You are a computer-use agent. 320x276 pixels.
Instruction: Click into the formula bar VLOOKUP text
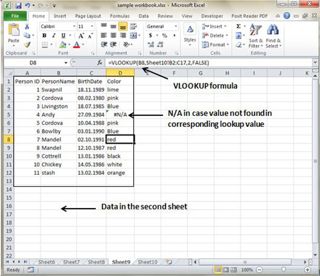click(159, 63)
